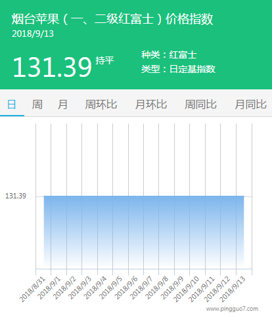Switch to the 月 monthly tab
Viewport: 272px width, 316px height.
click(x=62, y=104)
